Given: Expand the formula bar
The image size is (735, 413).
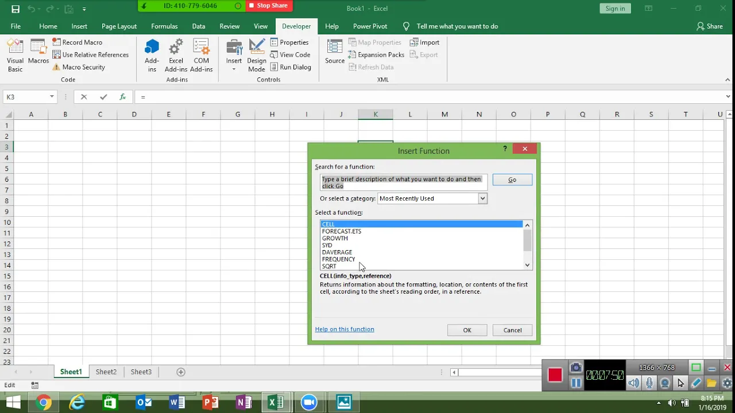Looking at the screenshot, I should click(728, 97).
